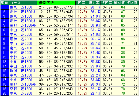Select course 阪神・芝1800外
139x96 pixels.
coord(23,12)
